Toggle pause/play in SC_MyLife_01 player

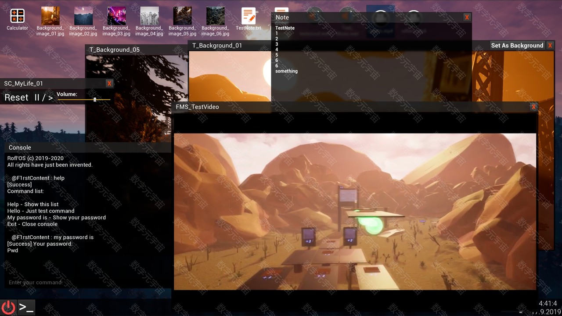(43, 97)
